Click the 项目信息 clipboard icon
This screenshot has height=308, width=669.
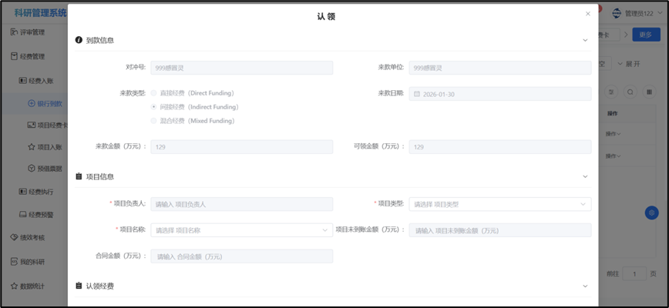(79, 176)
